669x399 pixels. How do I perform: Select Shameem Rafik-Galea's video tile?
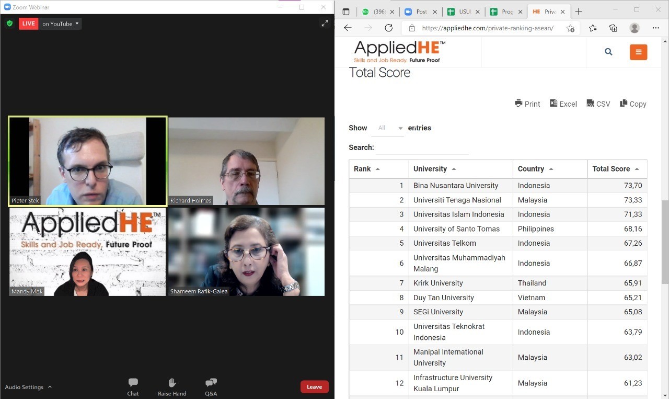coord(246,252)
